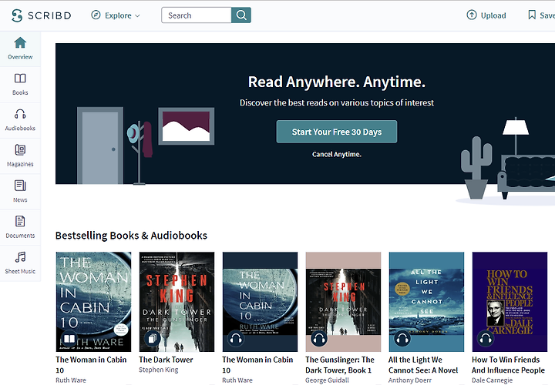
Task: Open the Scribd logo home link
Action: point(41,15)
